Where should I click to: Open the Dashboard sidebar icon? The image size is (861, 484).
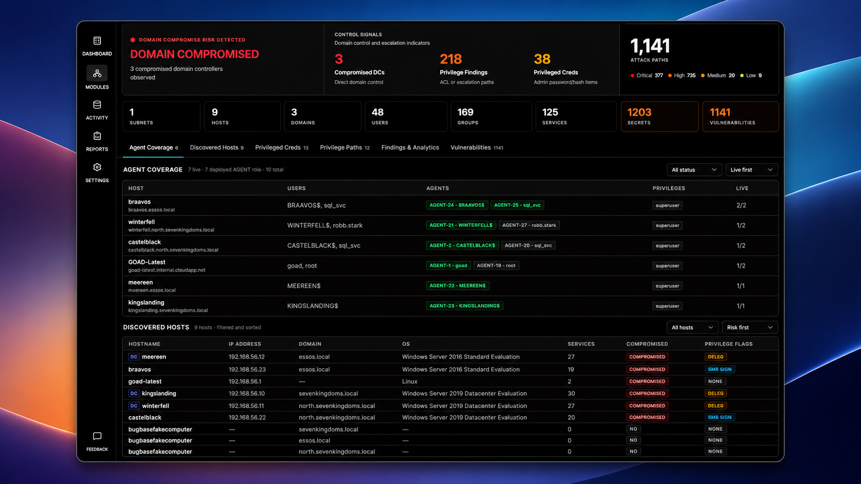pyautogui.click(x=97, y=41)
